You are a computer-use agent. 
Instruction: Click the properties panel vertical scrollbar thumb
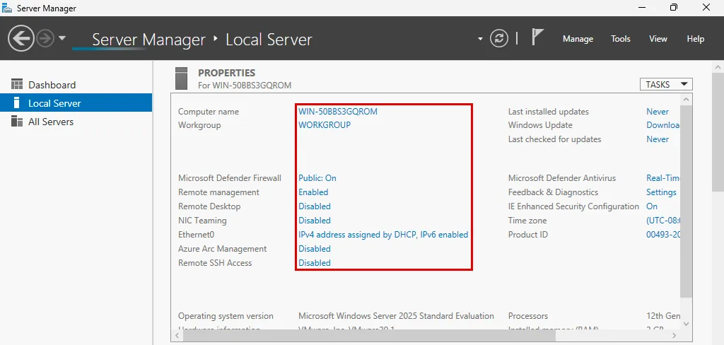click(x=686, y=201)
